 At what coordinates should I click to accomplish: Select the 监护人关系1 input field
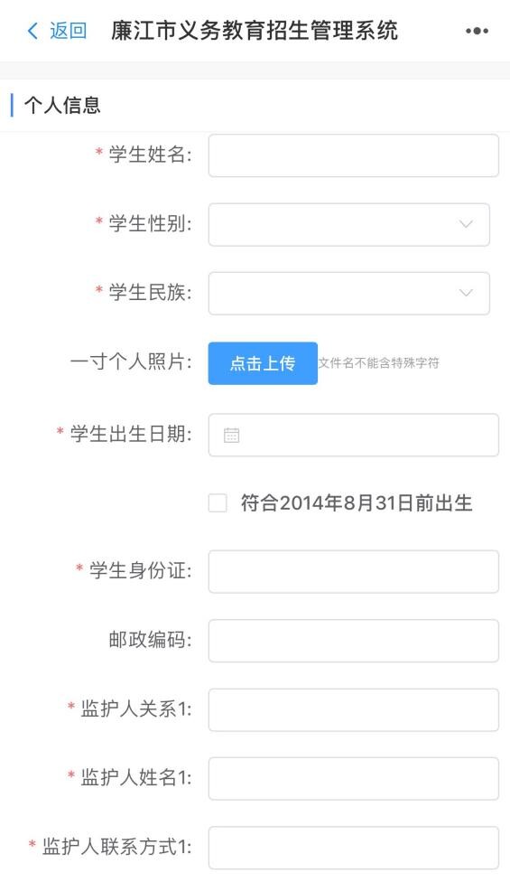click(353, 710)
